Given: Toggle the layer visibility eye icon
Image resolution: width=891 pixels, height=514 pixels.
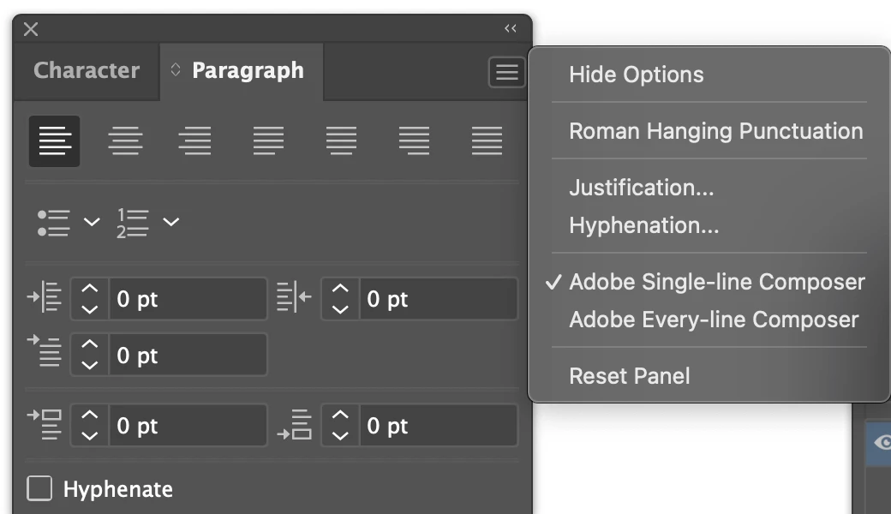Looking at the screenshot, I should tap(882, 442).
